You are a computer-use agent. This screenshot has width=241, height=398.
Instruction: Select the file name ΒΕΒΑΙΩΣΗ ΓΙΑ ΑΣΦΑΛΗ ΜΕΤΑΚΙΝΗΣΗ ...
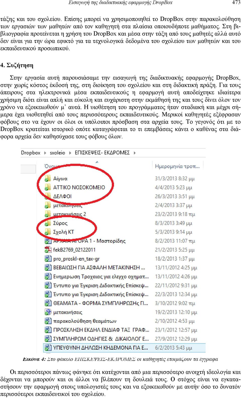(x=99, y=268)
